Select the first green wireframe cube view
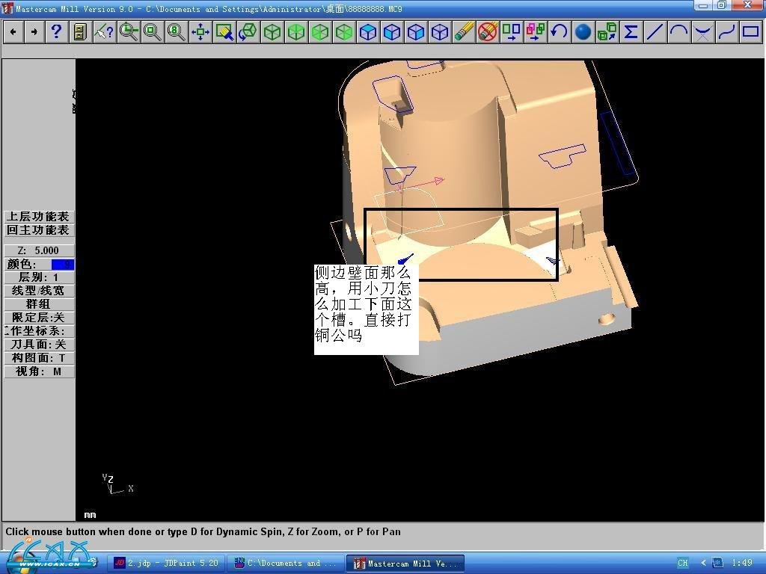This screenshot has height=574, width=766. pyautogui.click(x=272, y=32)
